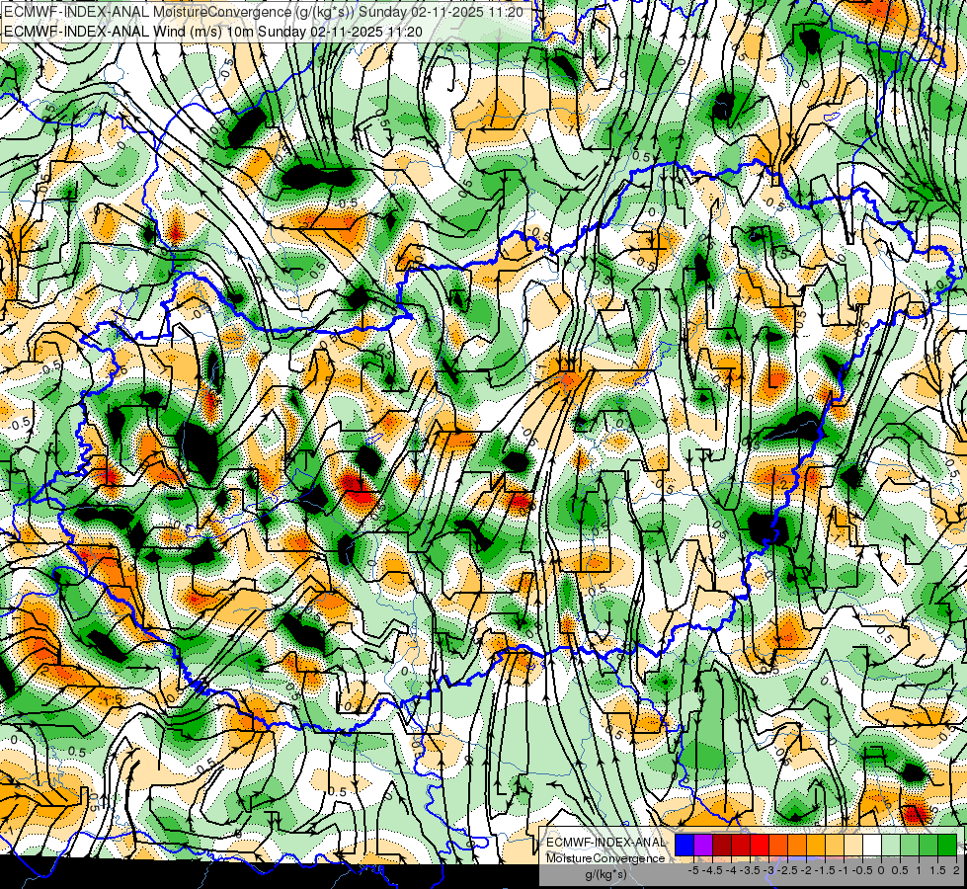
Task: Select red swatch between -4 and -3.5
Action: tap(741, 845)
